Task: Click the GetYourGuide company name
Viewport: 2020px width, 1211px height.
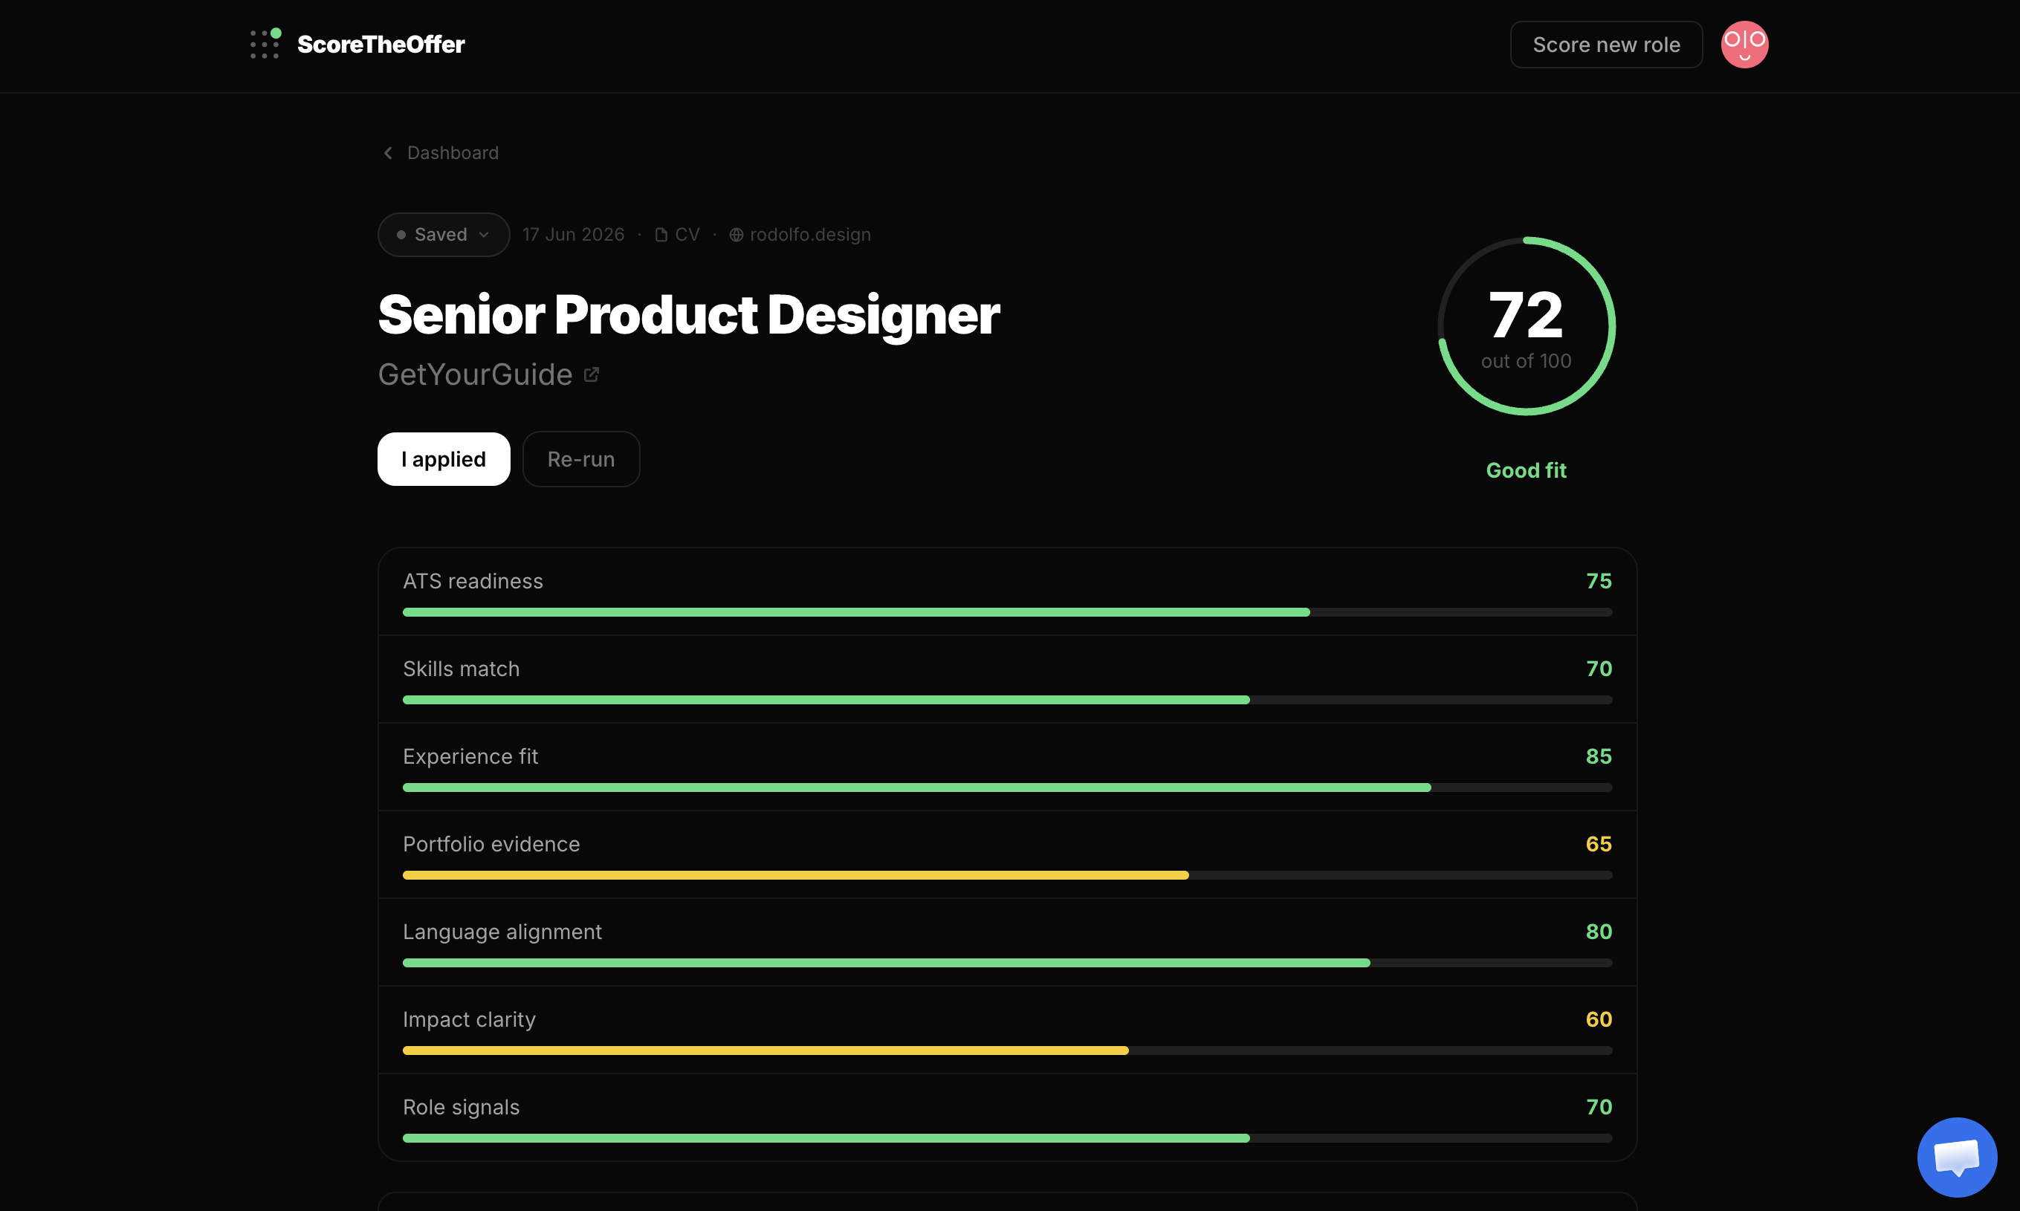Action: (475, 374)
